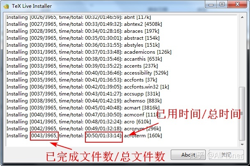Minimize the TeX Live Installer window
Viewport: 250px width, 166px height.
click(x=211, y=4)
